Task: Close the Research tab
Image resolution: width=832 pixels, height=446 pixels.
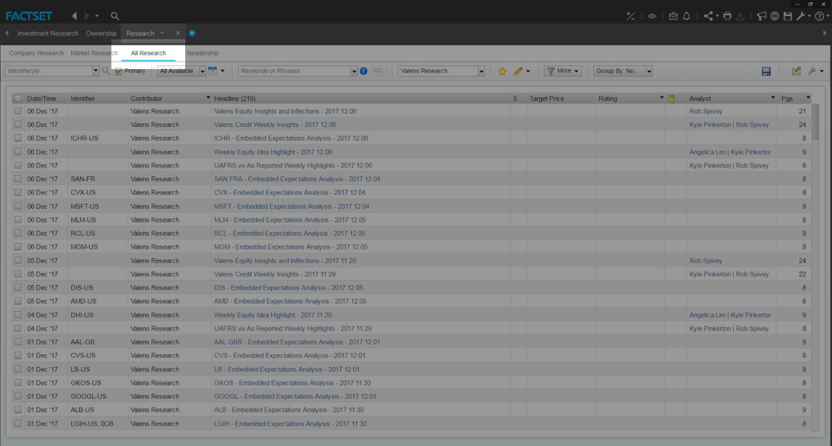Action: tap(178, 33)
